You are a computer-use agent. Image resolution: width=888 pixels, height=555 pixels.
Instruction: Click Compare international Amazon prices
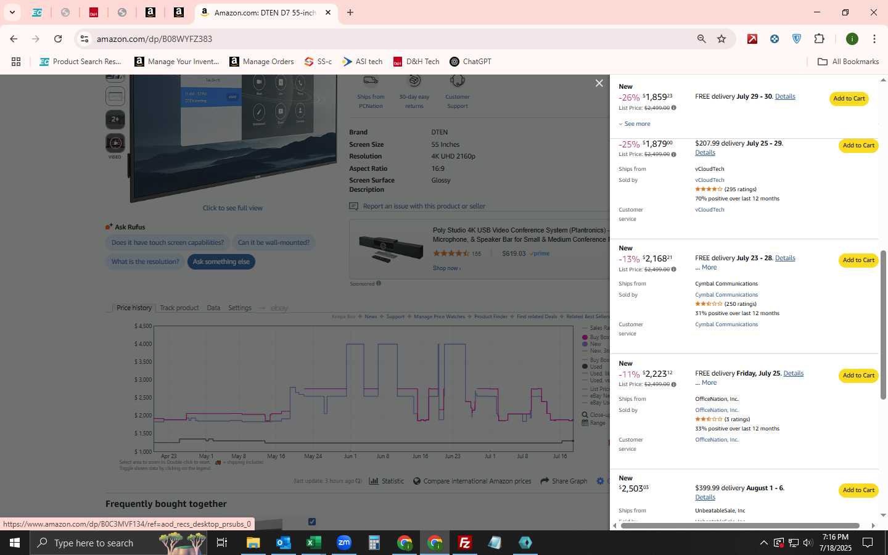[472, 481]
